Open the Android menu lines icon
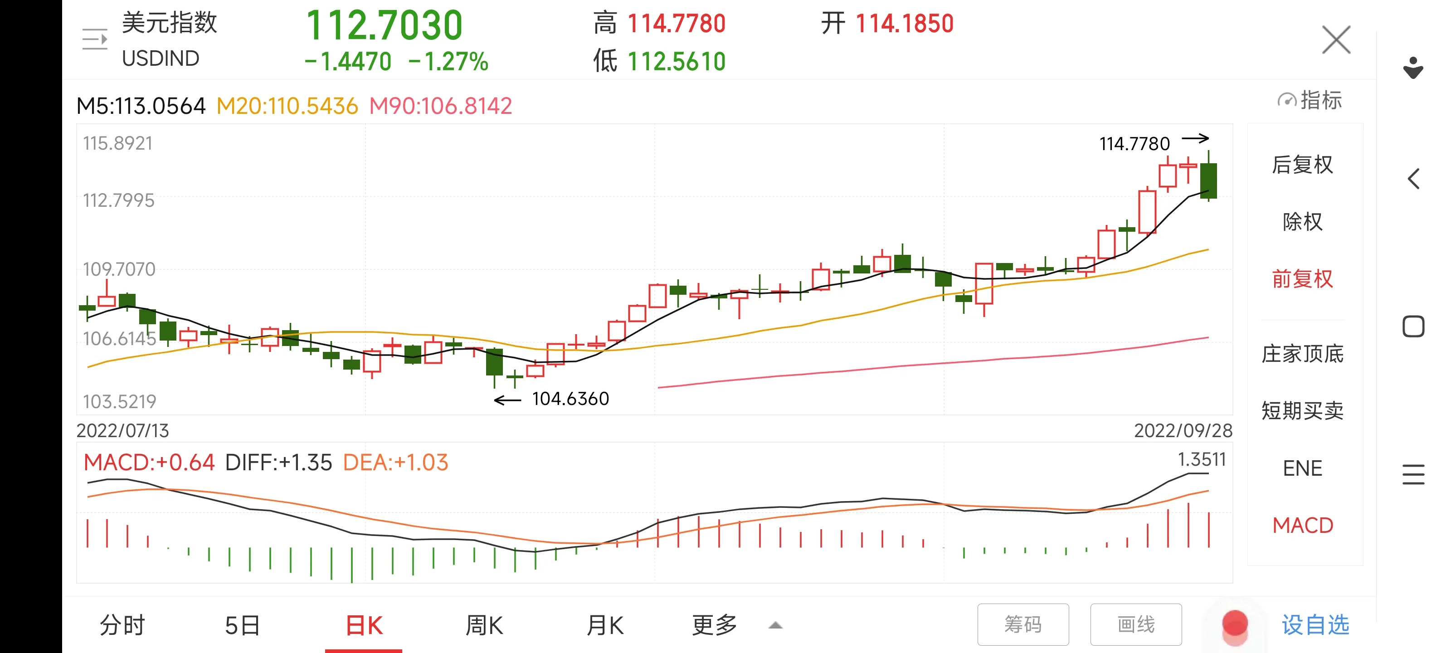1451x653 pixels. tap(1413, 474)
